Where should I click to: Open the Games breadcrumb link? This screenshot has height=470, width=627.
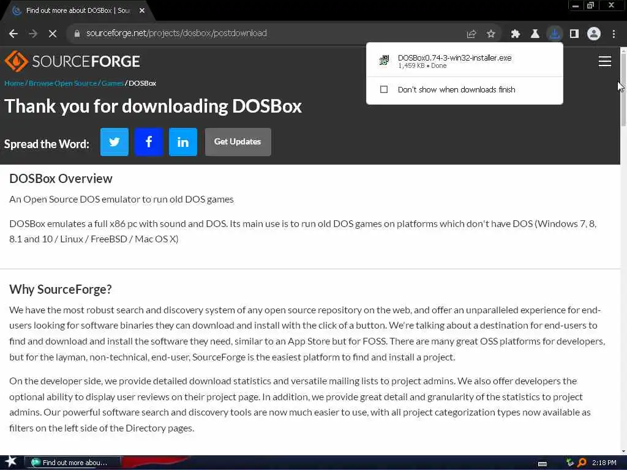(x=113, y=83)
